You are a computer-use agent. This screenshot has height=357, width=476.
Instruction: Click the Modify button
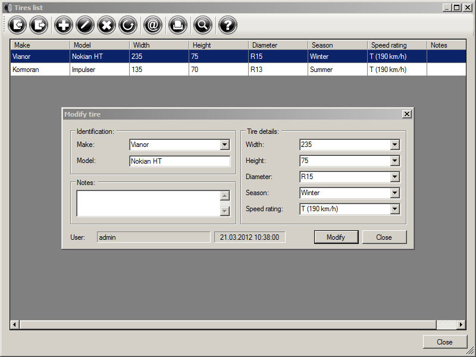tap(336, 237)
